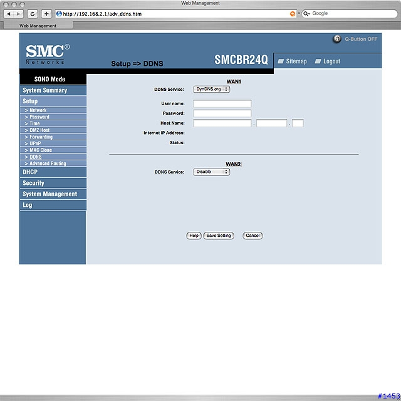Click the Setup => DDNS breadcrumb title
The image size is (401, 401).
point(137,64)
